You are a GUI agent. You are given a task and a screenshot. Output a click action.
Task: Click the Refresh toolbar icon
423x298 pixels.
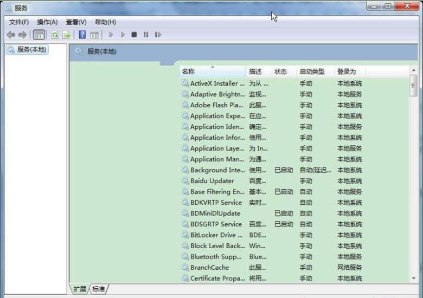point(55,35)
